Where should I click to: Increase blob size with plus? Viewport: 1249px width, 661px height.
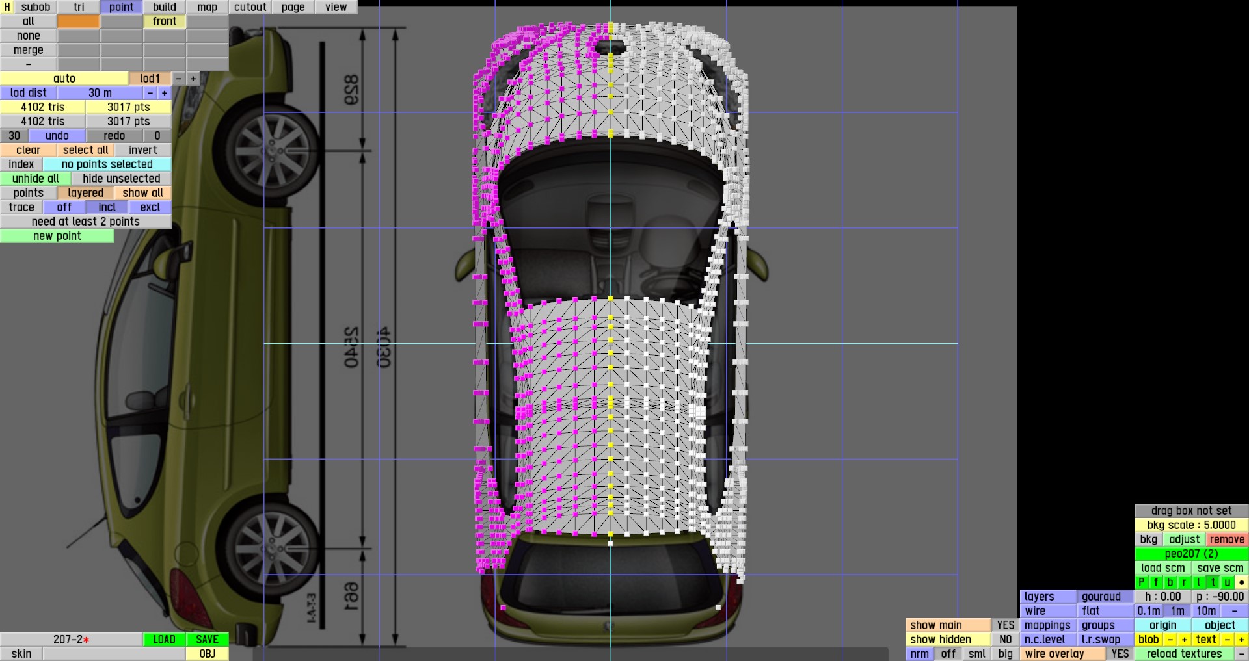pos(1185,640)
